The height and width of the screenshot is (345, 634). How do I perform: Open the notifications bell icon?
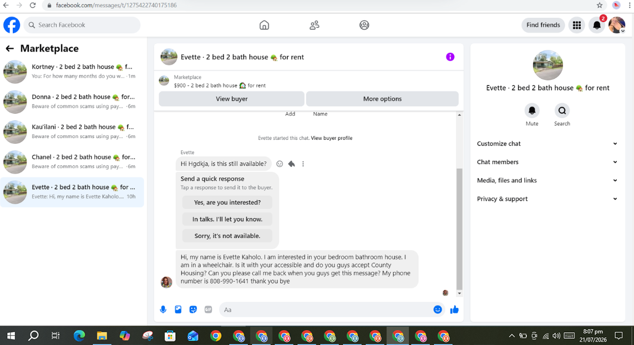tap(597, 25)
